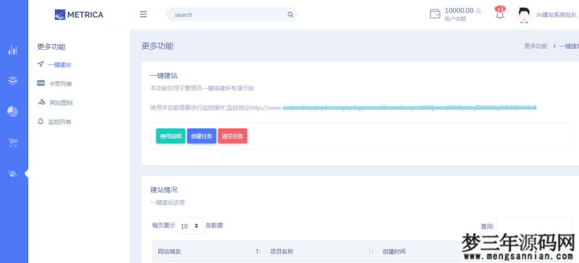Click the 创建任务 button
The height and width of the screenshot is (263, 579).
pyautogui.click(x=202, y=136)
